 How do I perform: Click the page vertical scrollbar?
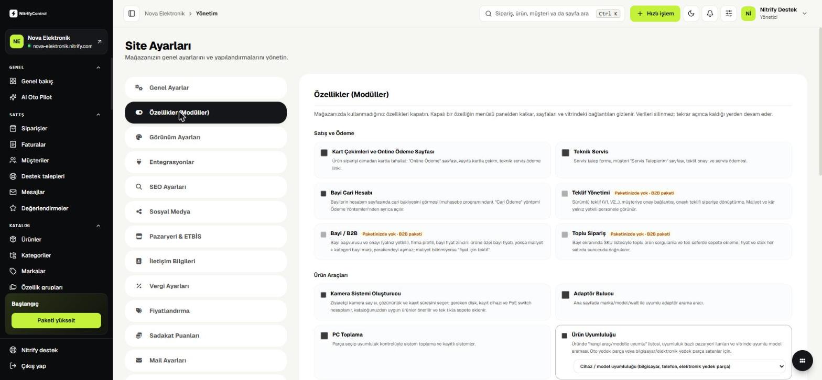pyautogui.click(x=819, y=102)
